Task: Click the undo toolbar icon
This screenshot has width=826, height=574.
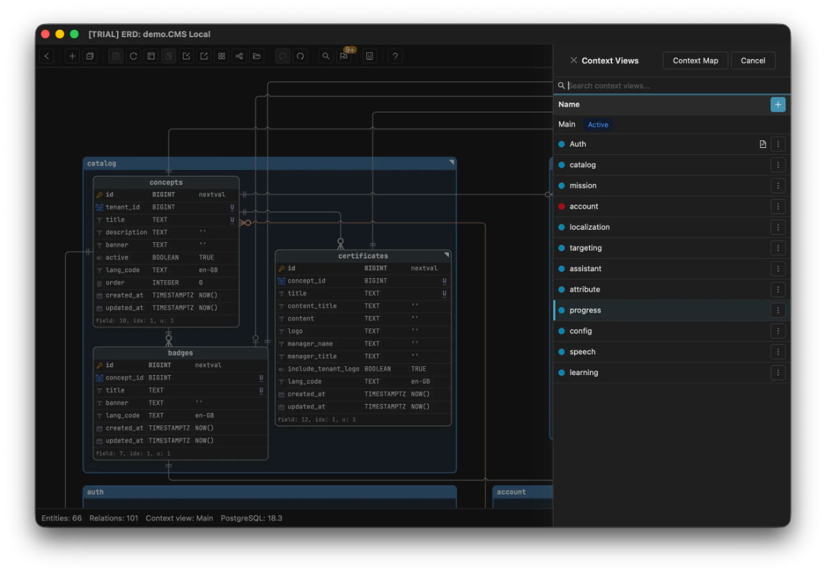Action: [x=282, y=56]
